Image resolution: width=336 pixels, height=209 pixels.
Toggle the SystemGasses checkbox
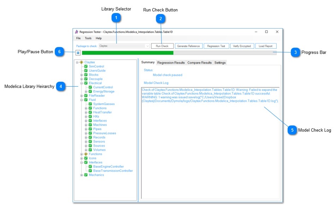tap(90, 104)
